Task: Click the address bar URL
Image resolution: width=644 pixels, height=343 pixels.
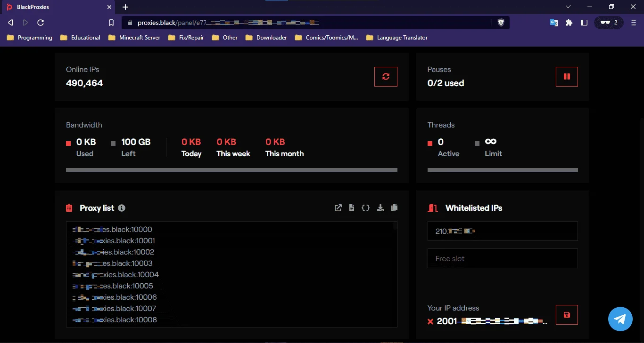Action: (229, 23)
